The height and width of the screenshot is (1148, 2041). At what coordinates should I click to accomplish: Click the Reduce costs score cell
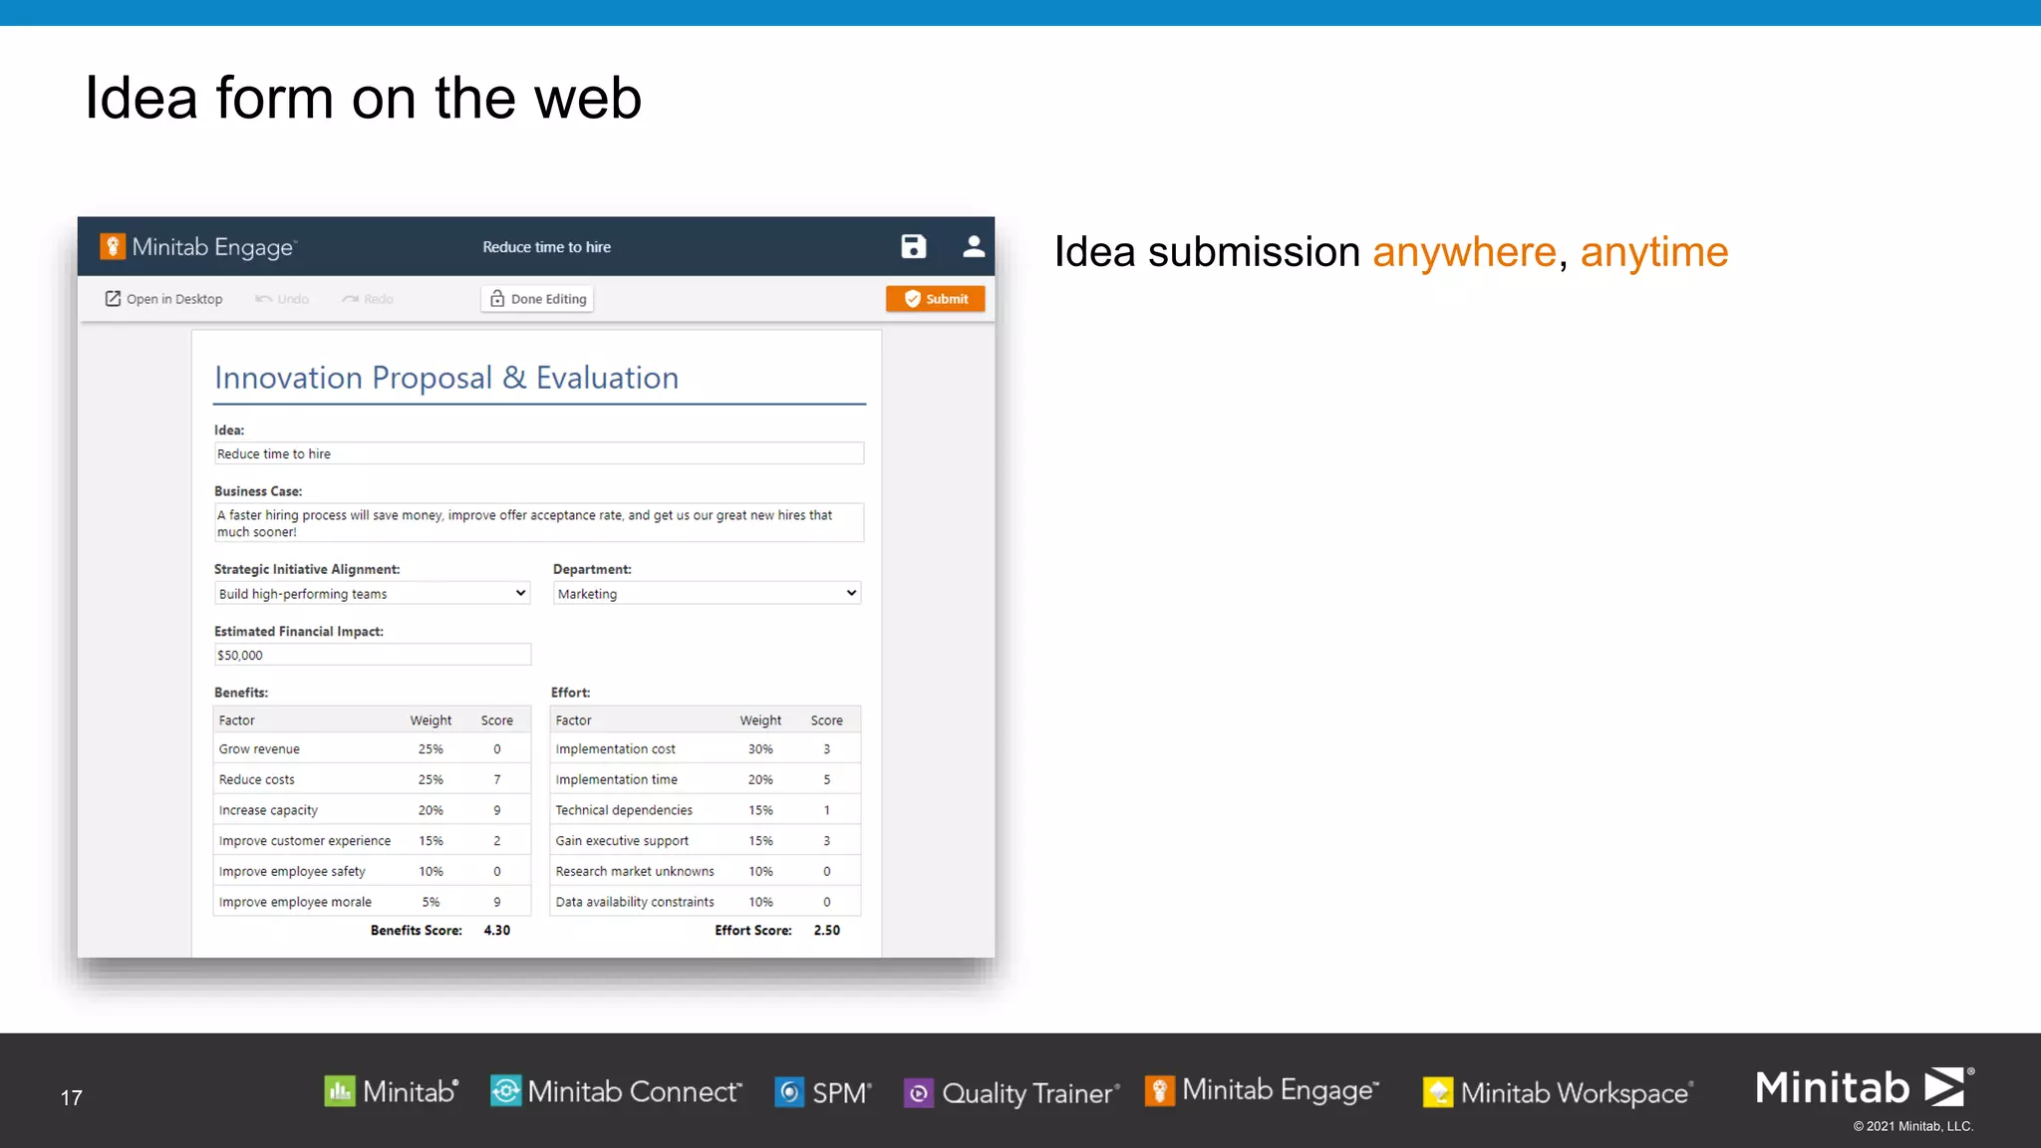(x=497, y=779)
